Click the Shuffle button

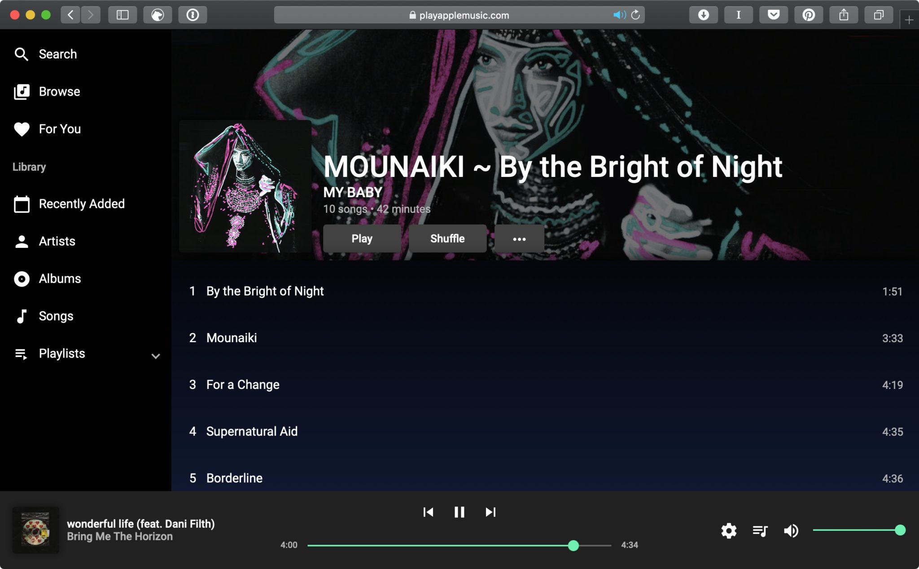pyautogui.click(x=447, y=239)
